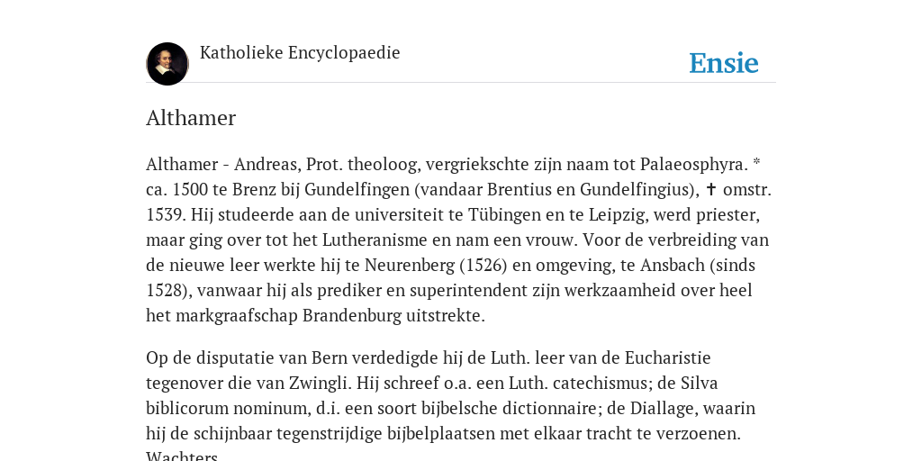Image resolution: width=922 pixels, height=461 pixels.
Task: Click the word Gundelfingius in first paragraph
Action: pyautogui.click(x=637, y=189)
